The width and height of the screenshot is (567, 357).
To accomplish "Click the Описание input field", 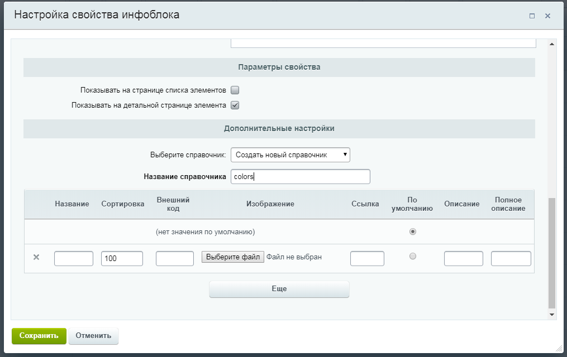I will pyautogui.click(x=464, y=258).
